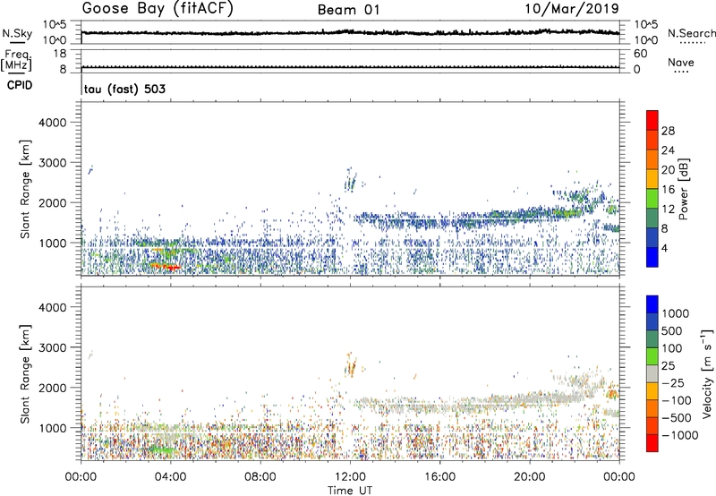Click the 12:00 time axis tick label
The height and width of the screenshot is (496, 716).
350,477
